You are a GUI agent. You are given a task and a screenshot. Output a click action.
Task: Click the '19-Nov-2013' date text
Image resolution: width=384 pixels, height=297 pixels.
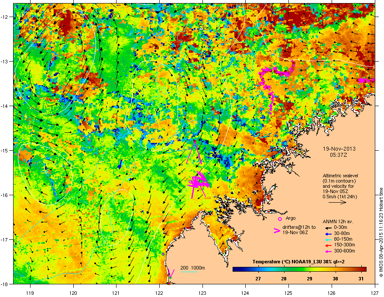click(x=339, y=149)
